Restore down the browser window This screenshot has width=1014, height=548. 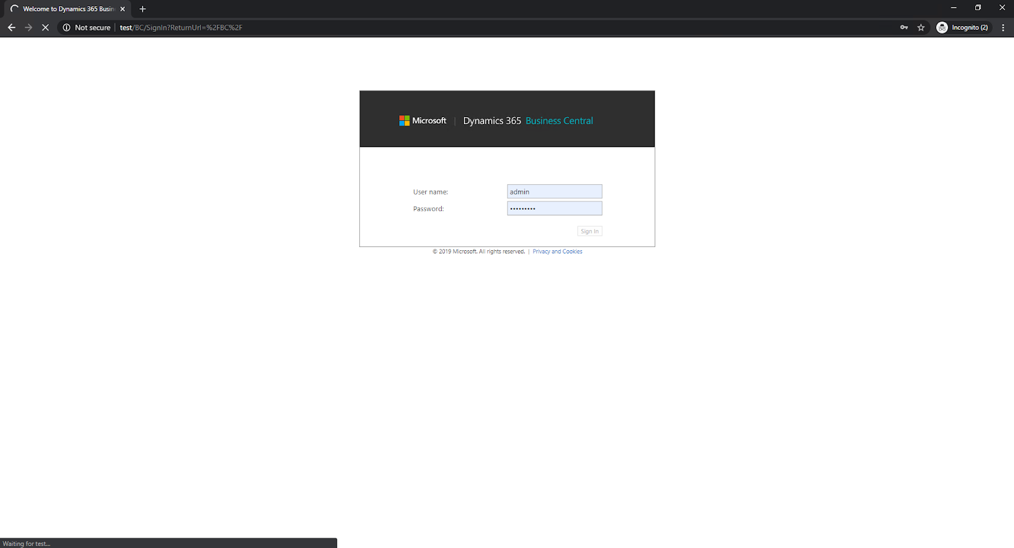coord(978,8)
